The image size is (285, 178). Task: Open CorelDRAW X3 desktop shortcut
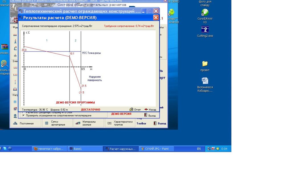coord(205,13)
